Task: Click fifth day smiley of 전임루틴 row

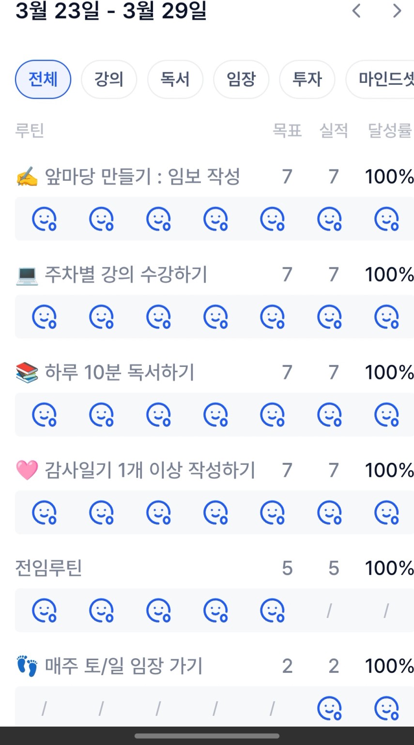Action: point(272,610)
